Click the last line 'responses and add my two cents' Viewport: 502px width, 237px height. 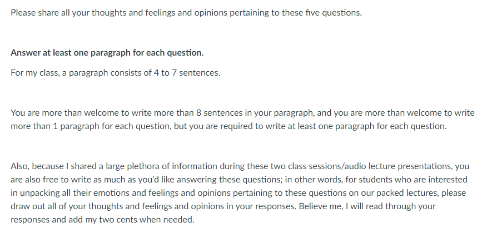point(102,220)
